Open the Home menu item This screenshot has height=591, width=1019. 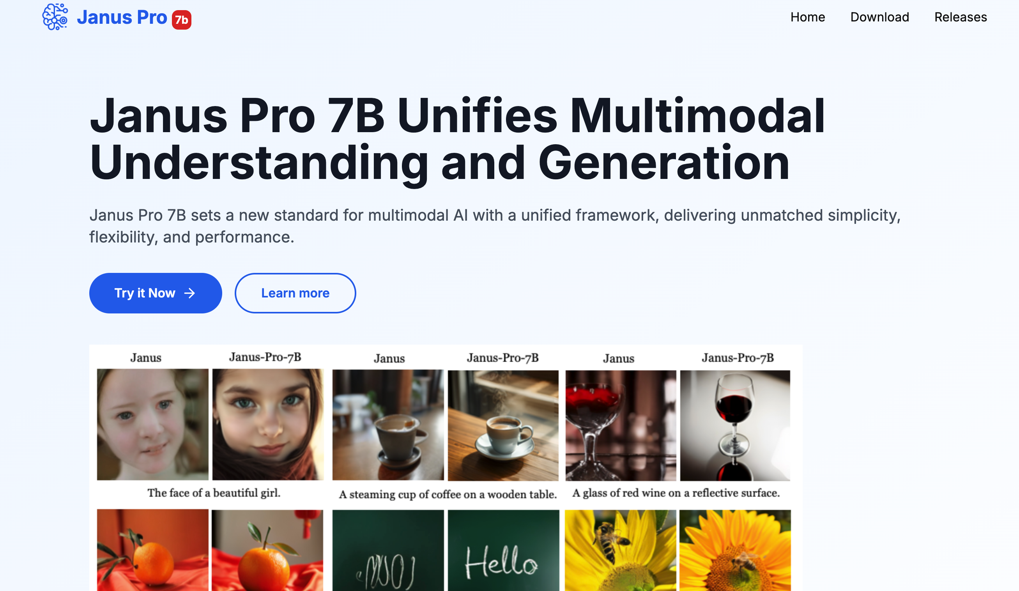pyautogui.click(x=807, y=17)
